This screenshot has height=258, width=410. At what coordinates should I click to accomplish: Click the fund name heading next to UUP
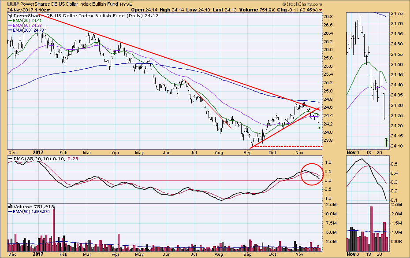(x=69, y=4)
